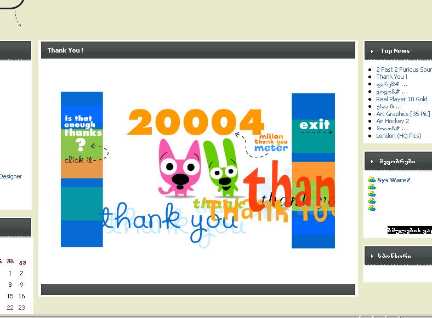Click the arrow icon in Top News header
Image resolution: width=432 pixels, height=318 pixels.
[x=372, y=51]
